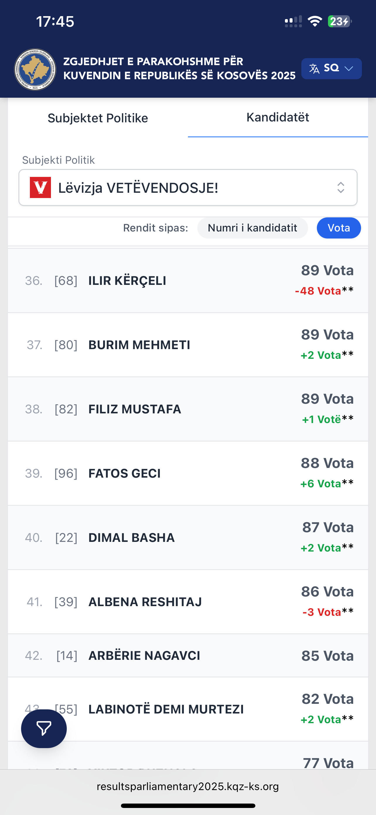The image size is (376, 815).
Task: Click the red Vetëvendosje party logo
Action: pos(40,187)
